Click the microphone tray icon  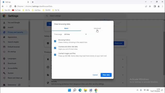[x=141, y=90]
